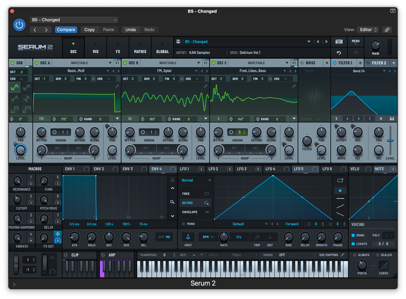
Task: Open OSC C unison settings gear
Action: (x=231, y=132)
